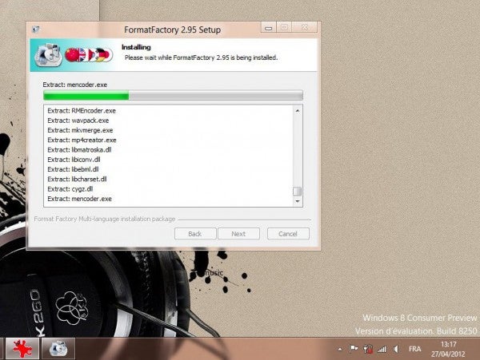Click the language flags image in header
Viewport: 480px width, 360px height.
pyautogui.click(x=89, y=55)
